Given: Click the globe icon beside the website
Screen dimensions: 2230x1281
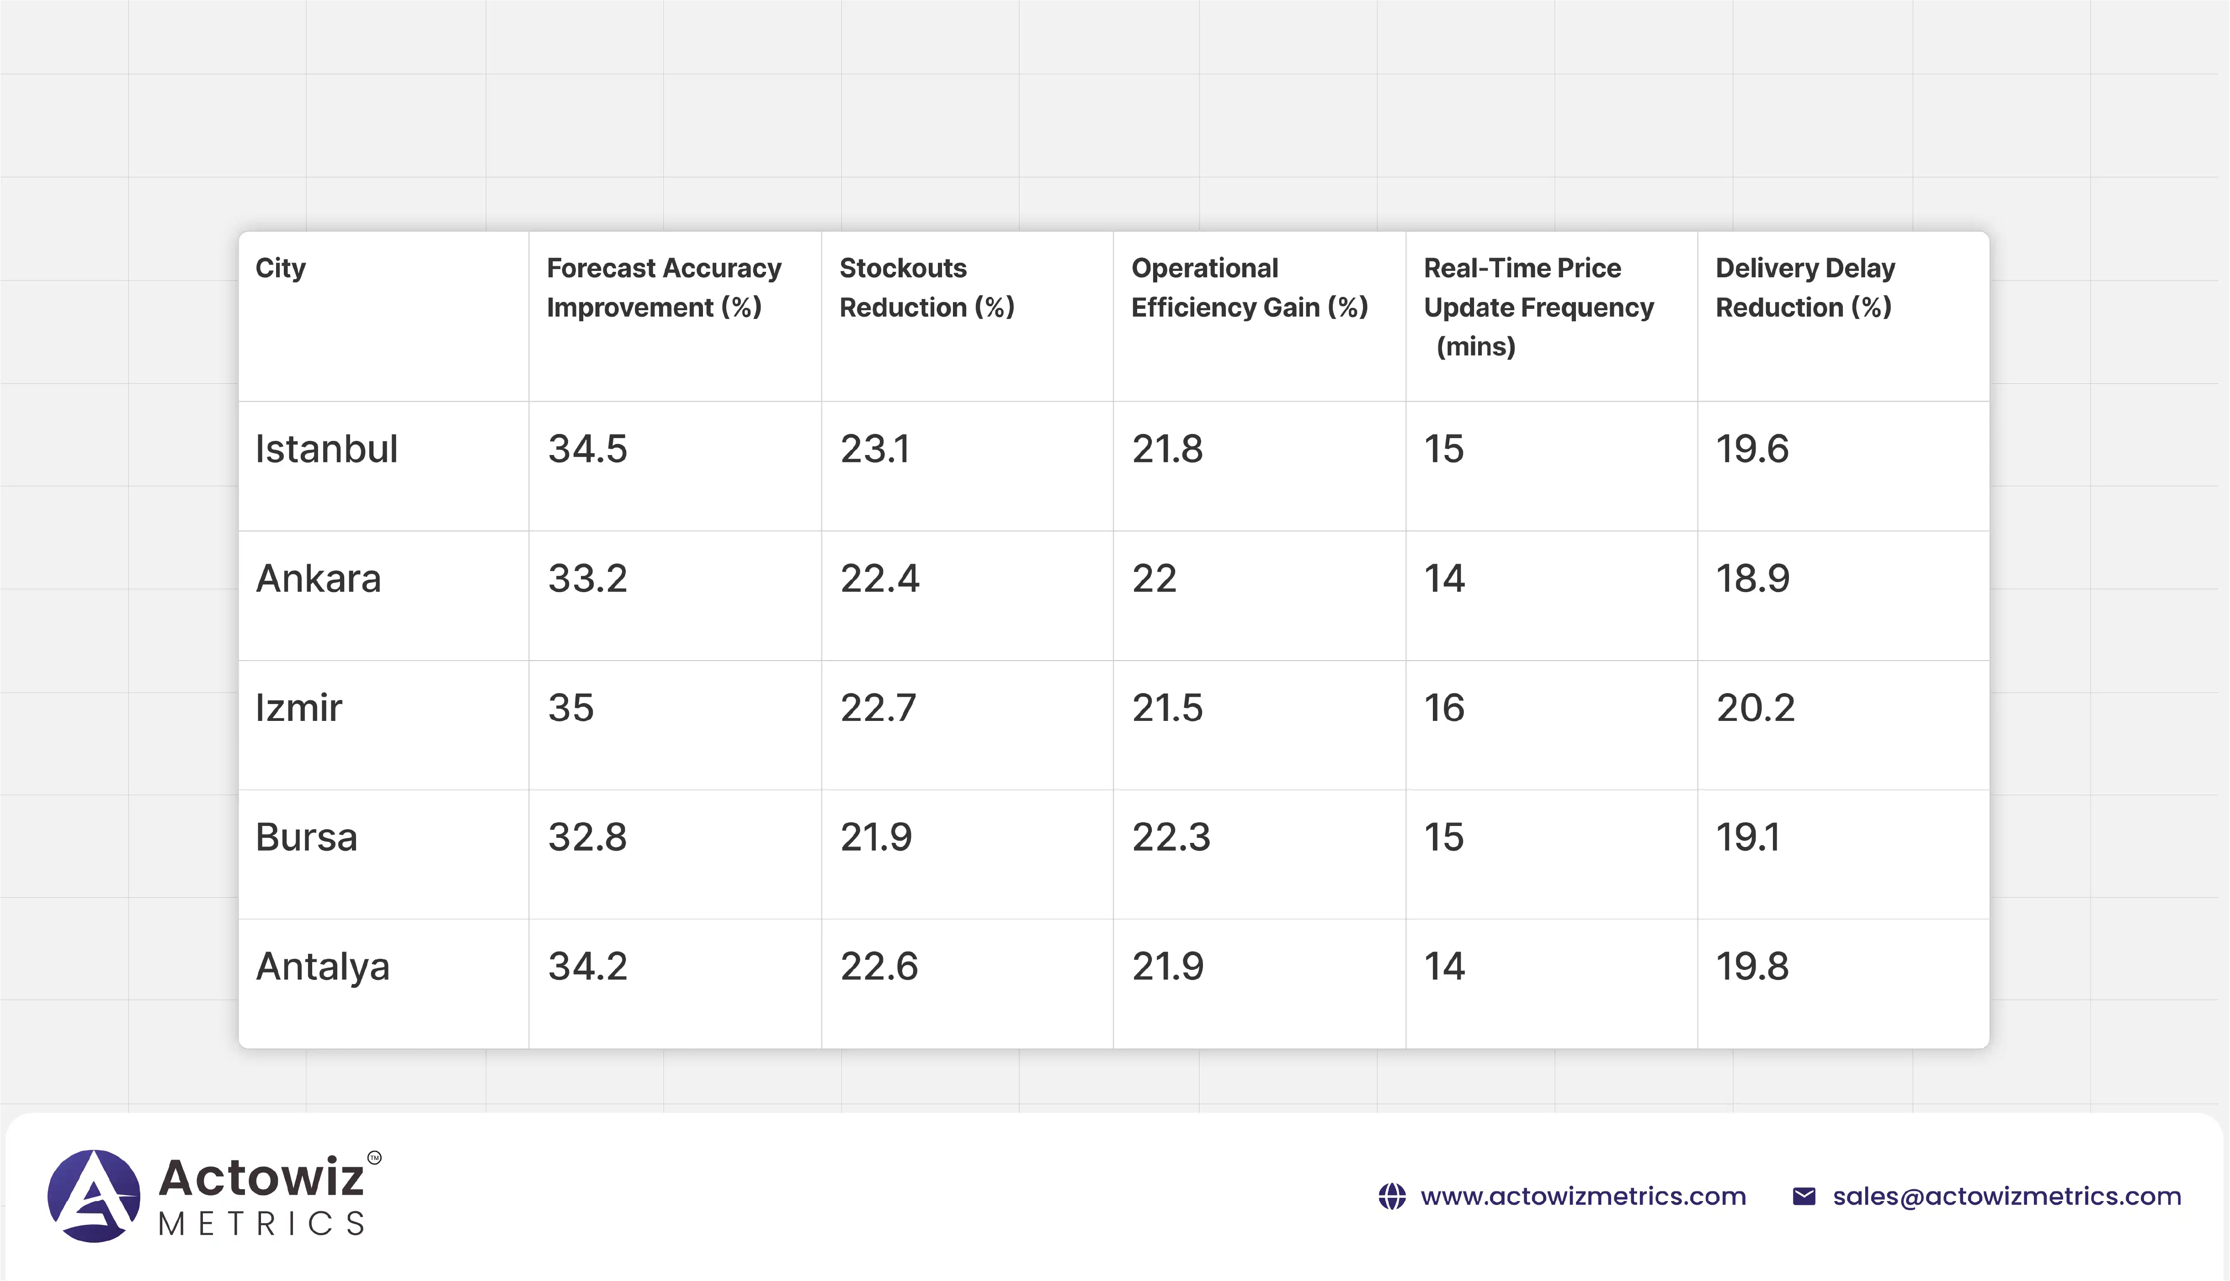Looking at the screenshot, I should (x=1391, y=1196).
